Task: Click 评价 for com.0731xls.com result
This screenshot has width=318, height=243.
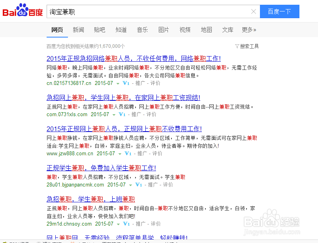Action: 152,115
